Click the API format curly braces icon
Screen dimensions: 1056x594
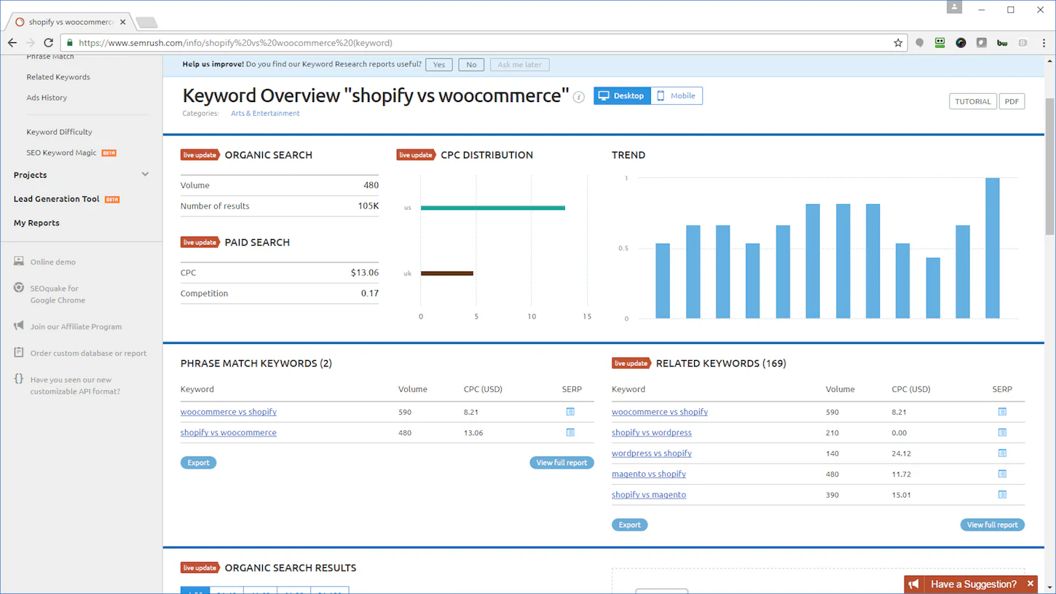point(19,379)
